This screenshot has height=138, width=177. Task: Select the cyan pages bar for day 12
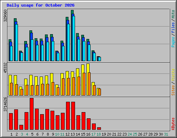click(68, 42)
